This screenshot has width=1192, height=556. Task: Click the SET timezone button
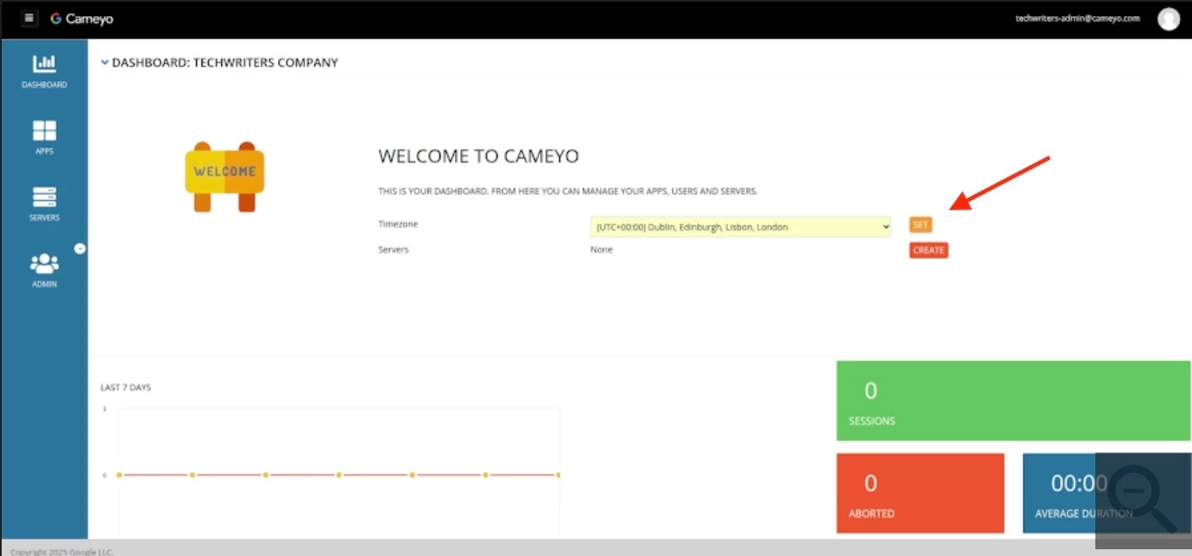(x=921, y=225)
